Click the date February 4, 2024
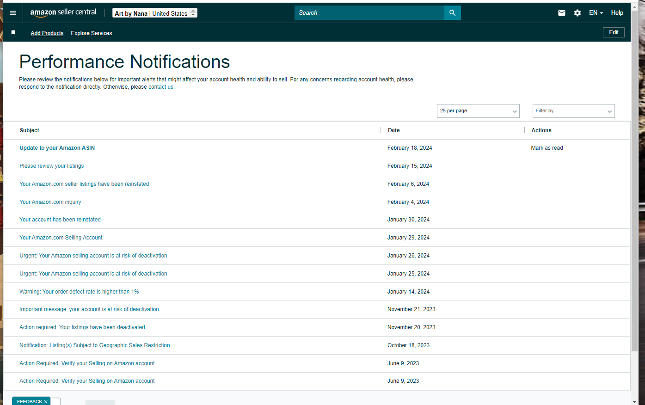645x405 pixels. 408,202
